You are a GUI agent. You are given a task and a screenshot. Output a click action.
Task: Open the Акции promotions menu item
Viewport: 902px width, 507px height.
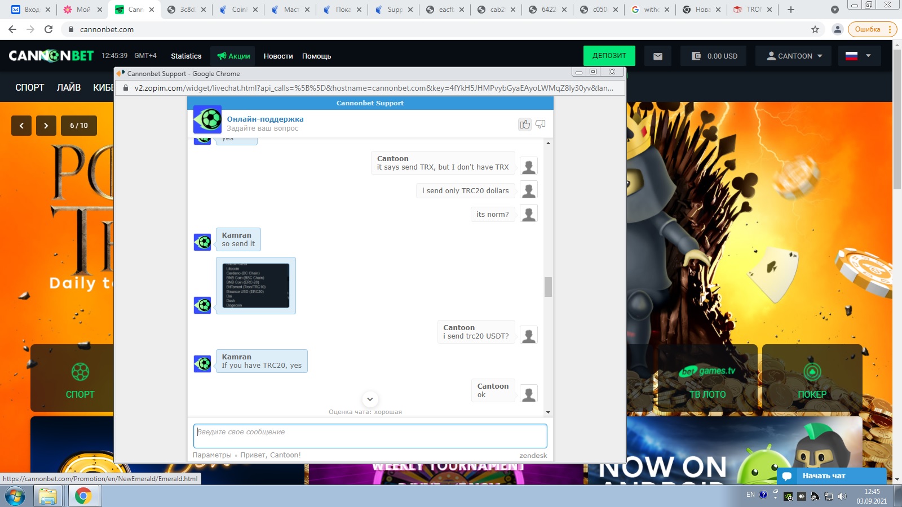pyautogui.click(x=233, y=56)
